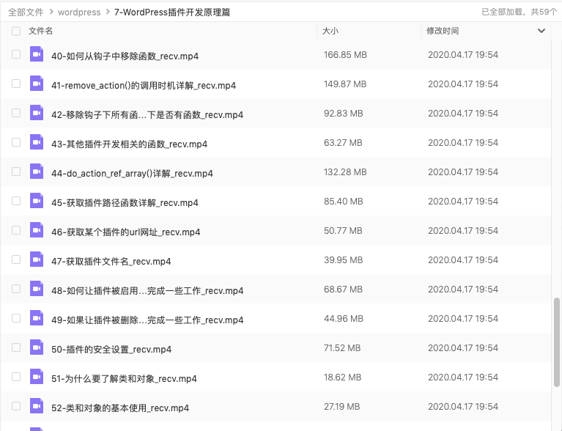562x431 pixels.
Task: Click video icon for 47-获取插件文件名 file
Action: 37,259
